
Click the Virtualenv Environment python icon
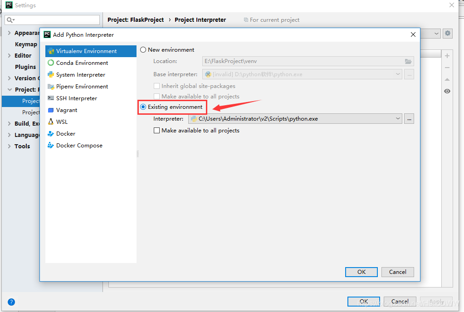(x=51, y=51)
